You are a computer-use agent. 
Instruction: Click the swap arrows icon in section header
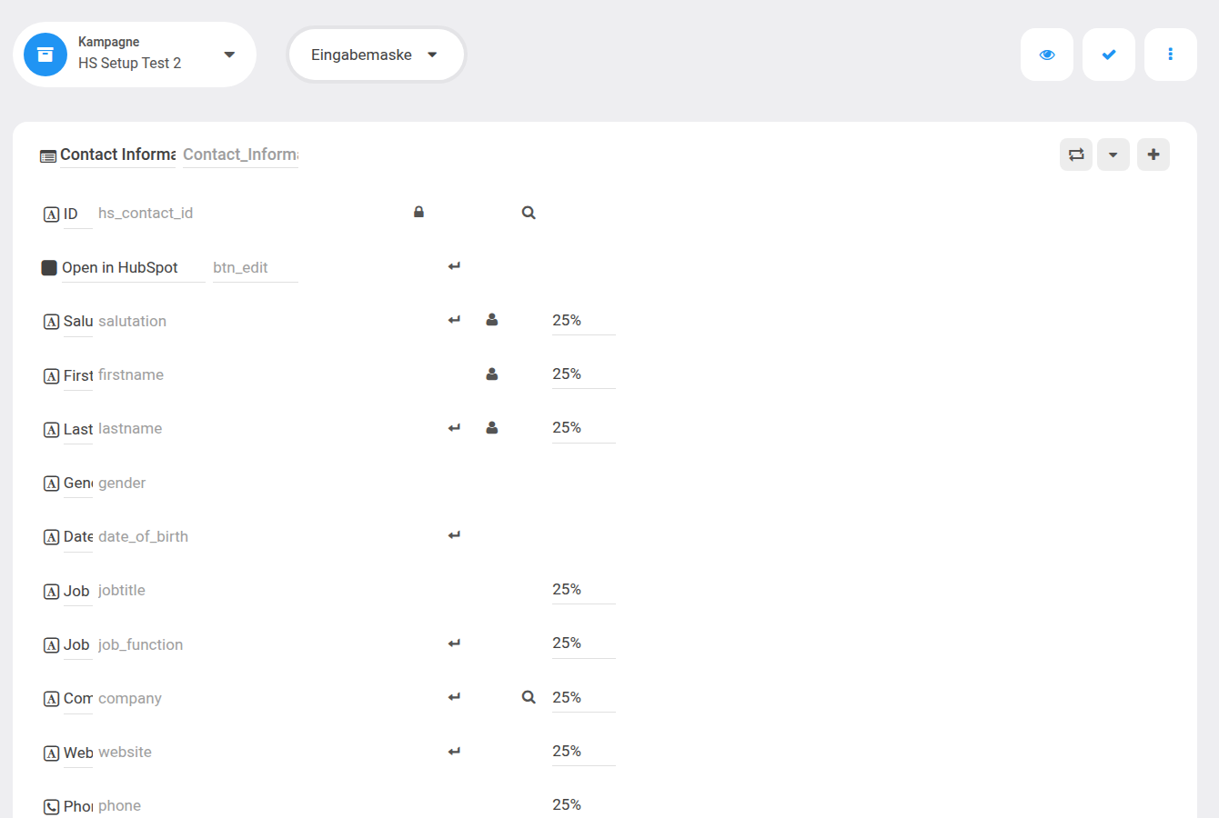tap(1076, 155)
